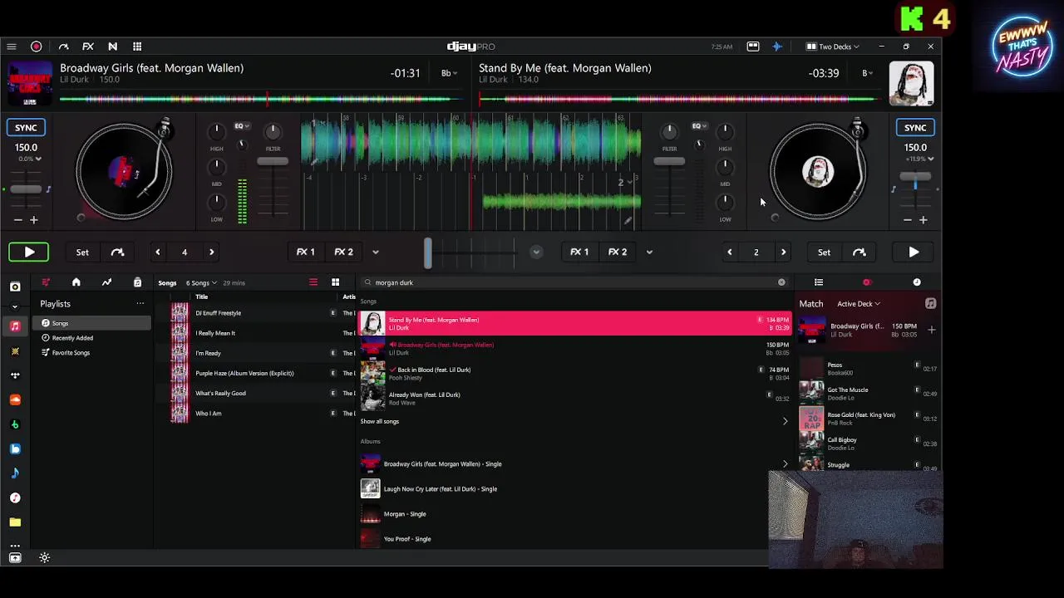Viewport: 1064px width, 598px height.
Task: Open library settings gear icon
Action: point(45,558)
